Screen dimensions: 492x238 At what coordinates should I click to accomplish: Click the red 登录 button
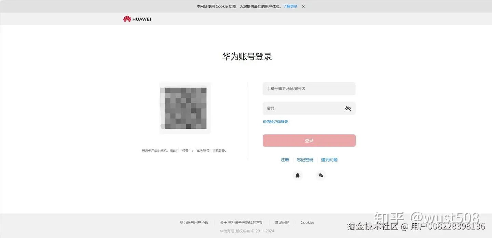click(309, 141)
